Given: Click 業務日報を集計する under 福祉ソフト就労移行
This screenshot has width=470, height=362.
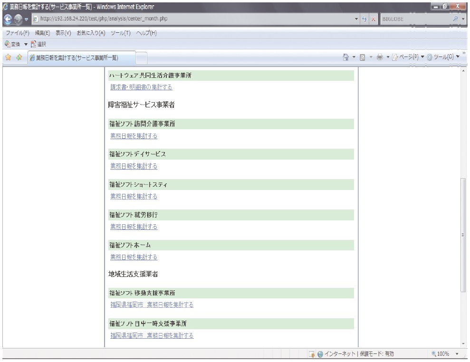Looking at the screenshot, I should 134,227.
